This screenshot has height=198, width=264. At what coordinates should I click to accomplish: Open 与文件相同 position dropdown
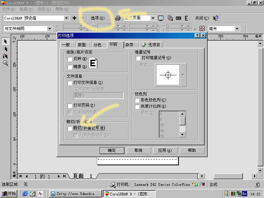[x=49, y=29]
